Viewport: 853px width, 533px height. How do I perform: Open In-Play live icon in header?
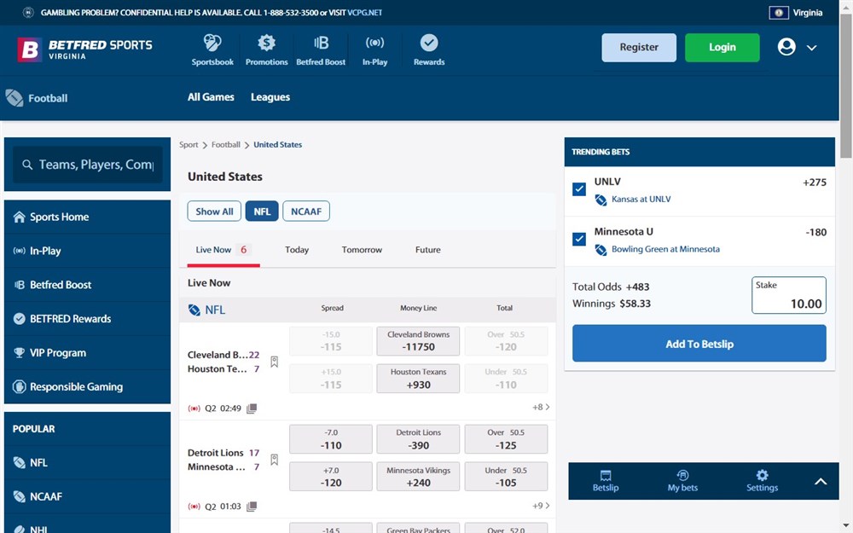click(374, 43)
